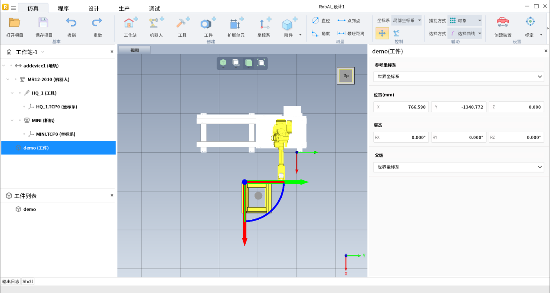The width and height of the screenshot is (550, 293).
Task: Click the Undo (撤销) button
Action: tap(71, 23)
